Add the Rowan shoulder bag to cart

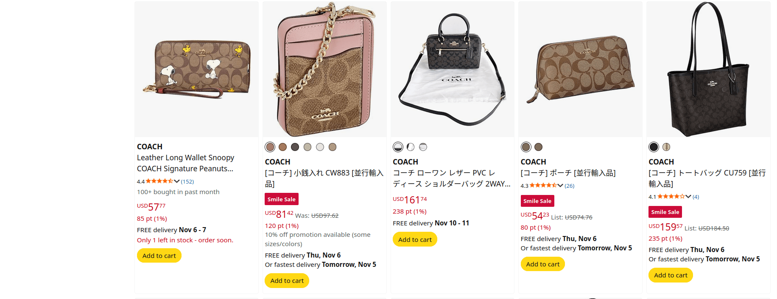pyautogui.click(x=415, y=240)
